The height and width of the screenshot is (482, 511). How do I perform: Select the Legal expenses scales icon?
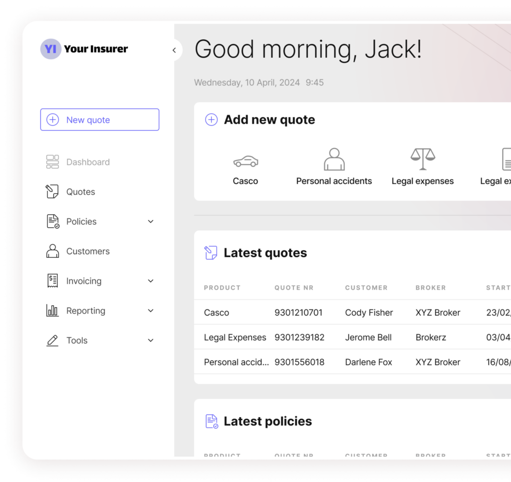(x=423, y=159)
